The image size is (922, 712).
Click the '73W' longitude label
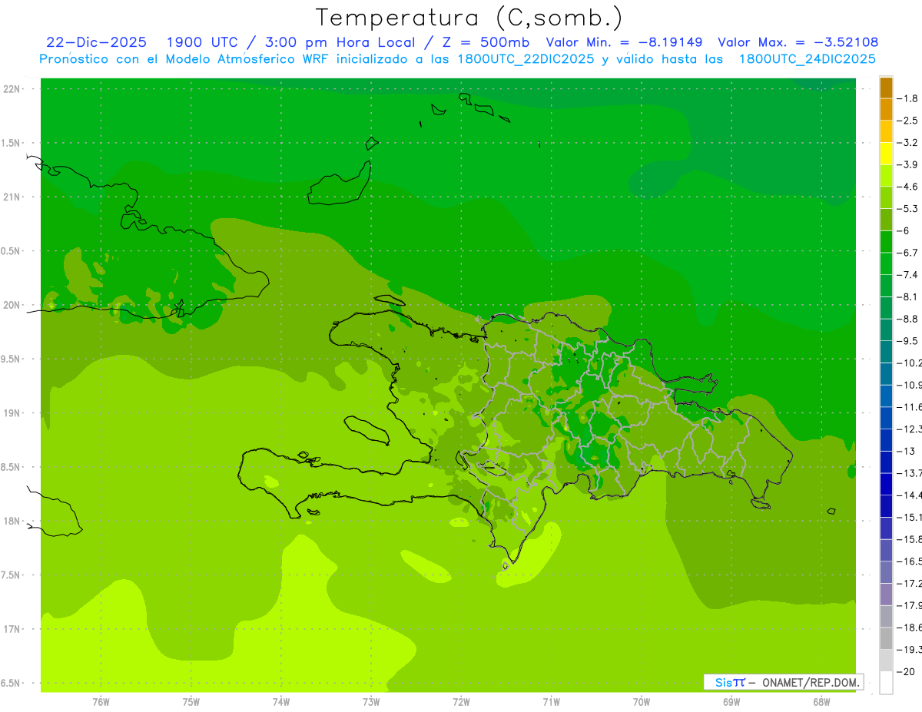click(370, 703)
